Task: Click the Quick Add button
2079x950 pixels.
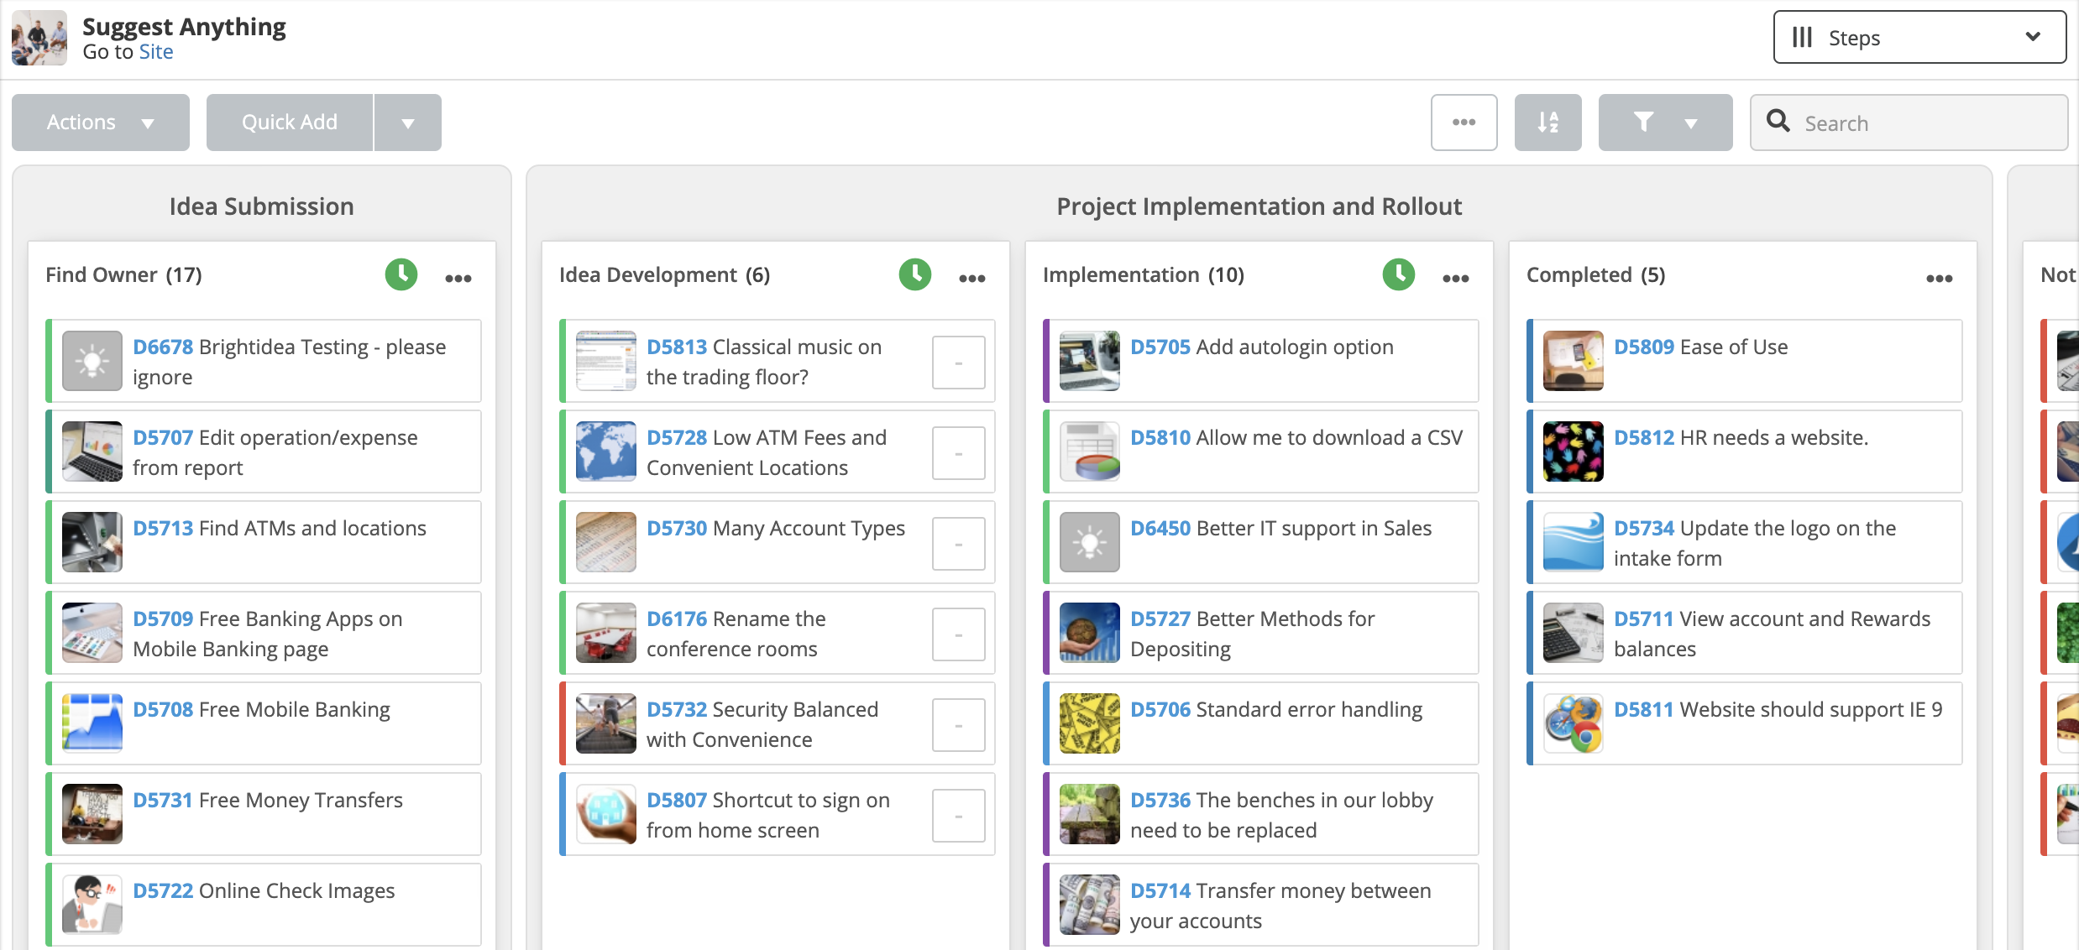Action: coord(290,123)
